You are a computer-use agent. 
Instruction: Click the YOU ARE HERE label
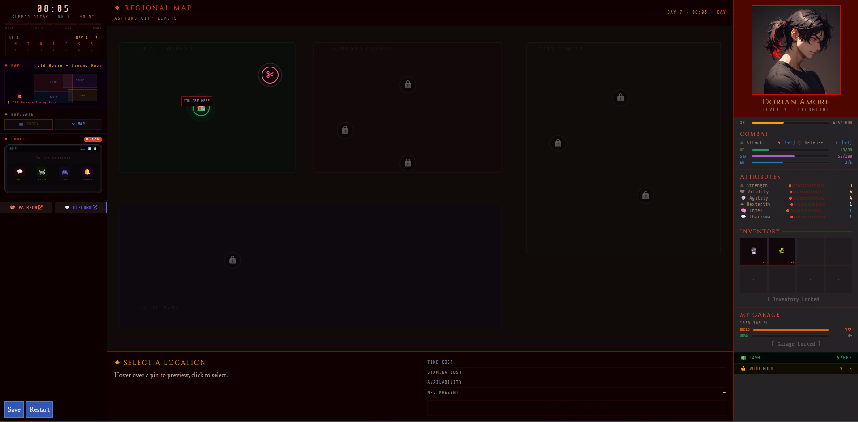(x=197, y=101)
